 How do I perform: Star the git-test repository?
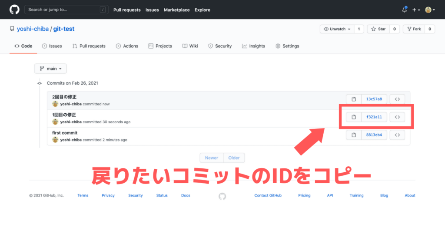(378, 29)
